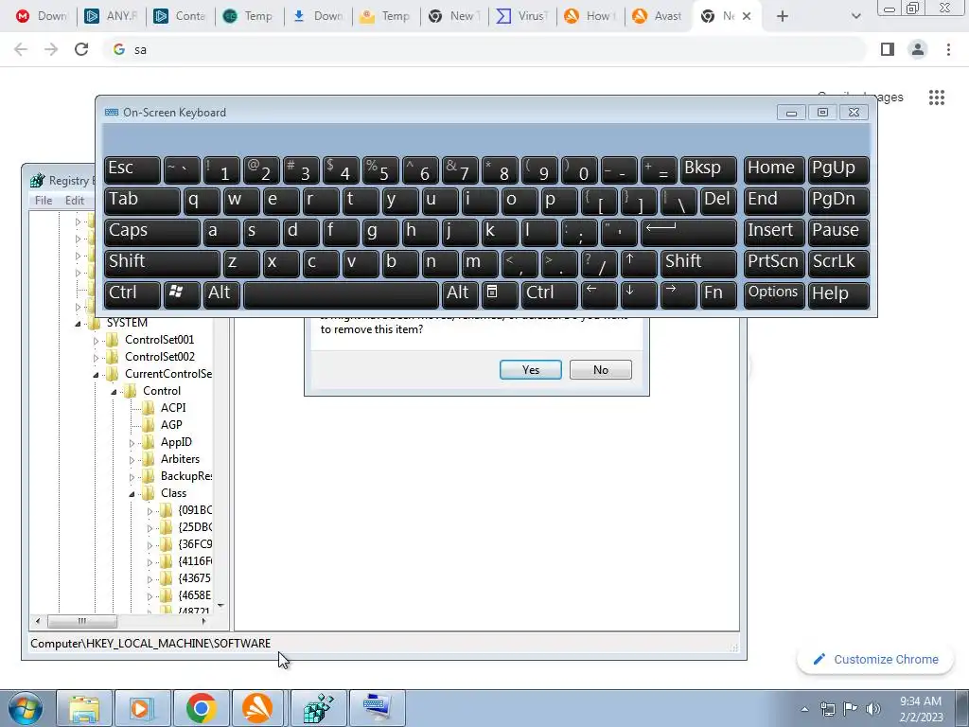Open the Google apps grid
Screen dimensions: 969x727
click(x=937, y=98)
